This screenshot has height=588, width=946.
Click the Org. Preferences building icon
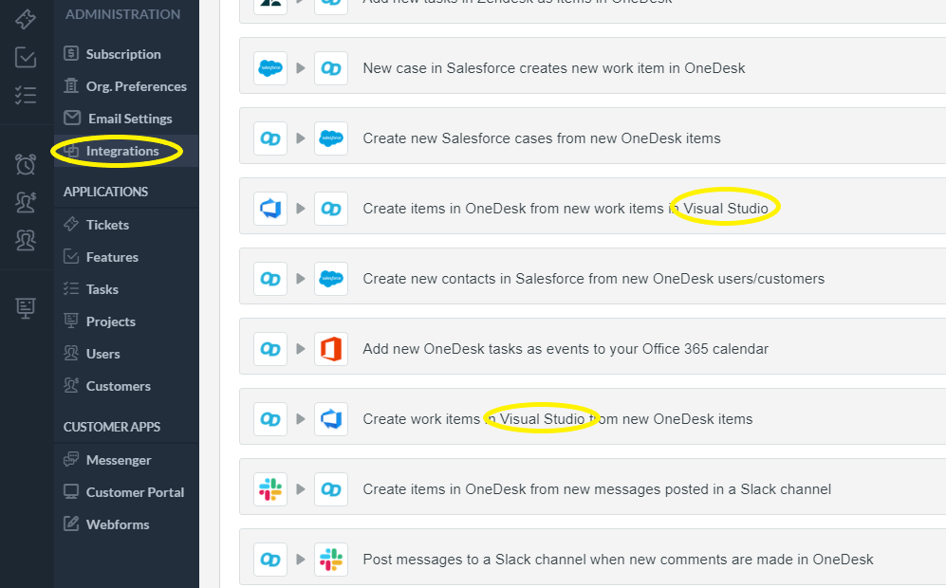click(71, 85)
